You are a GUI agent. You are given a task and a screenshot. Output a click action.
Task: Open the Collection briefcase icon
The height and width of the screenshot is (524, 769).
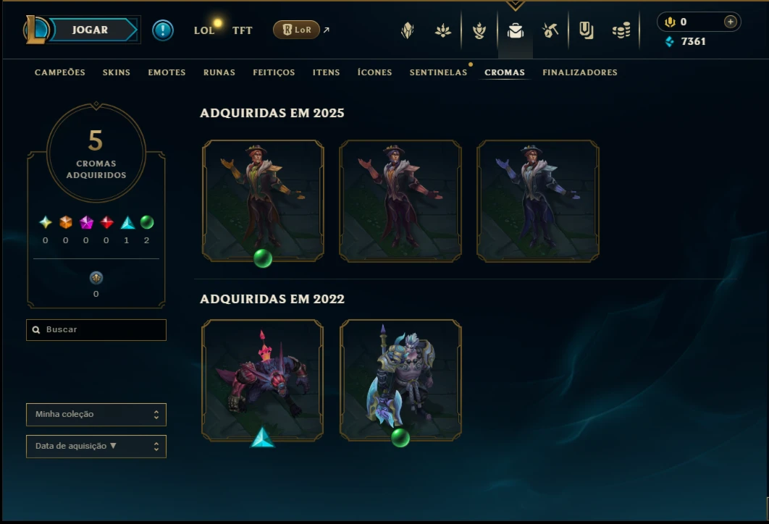[515, 31]
